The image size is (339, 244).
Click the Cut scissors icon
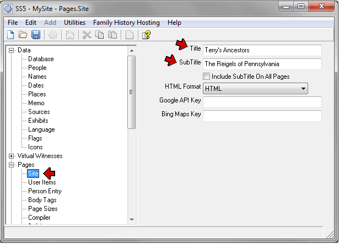tap(87, 35)
